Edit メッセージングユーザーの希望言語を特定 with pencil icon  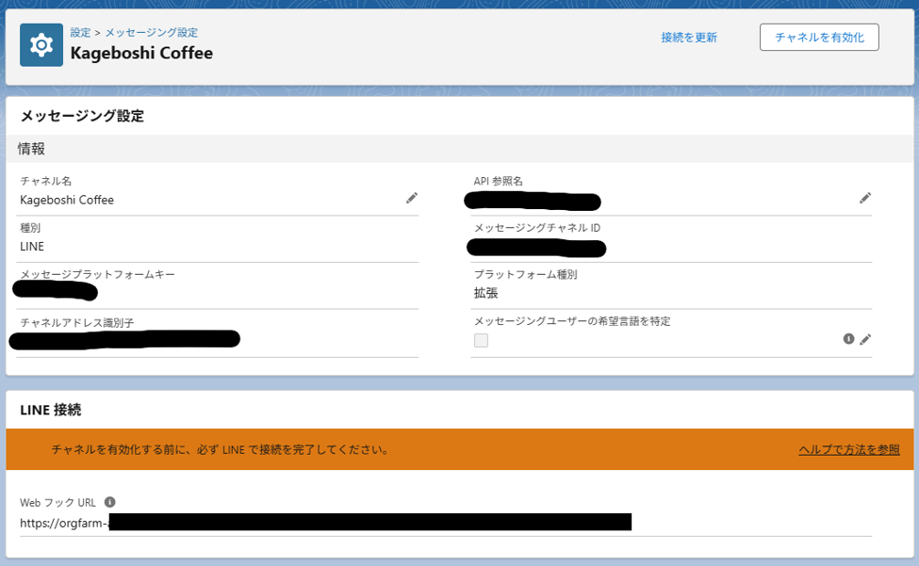[x=865, y=339]
